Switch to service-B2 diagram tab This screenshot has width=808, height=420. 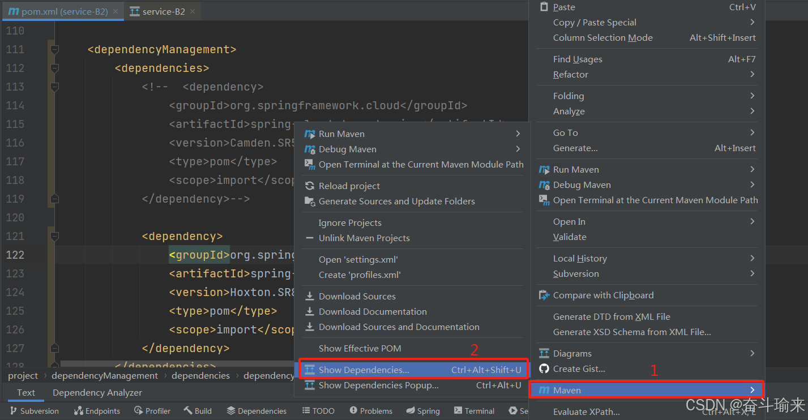pos(164,11)
